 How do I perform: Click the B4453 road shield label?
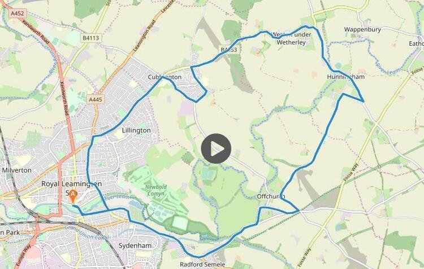(229, 50)
